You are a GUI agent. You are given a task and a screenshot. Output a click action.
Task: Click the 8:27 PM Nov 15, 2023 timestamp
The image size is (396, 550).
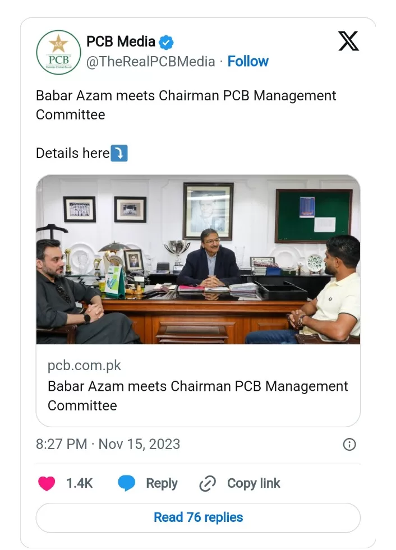click(108, 445)
